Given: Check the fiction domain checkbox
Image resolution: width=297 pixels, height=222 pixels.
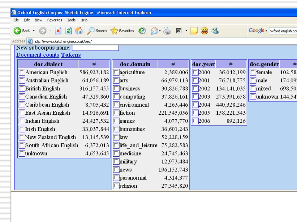Looking at the screenshot, I should [116, 113].
